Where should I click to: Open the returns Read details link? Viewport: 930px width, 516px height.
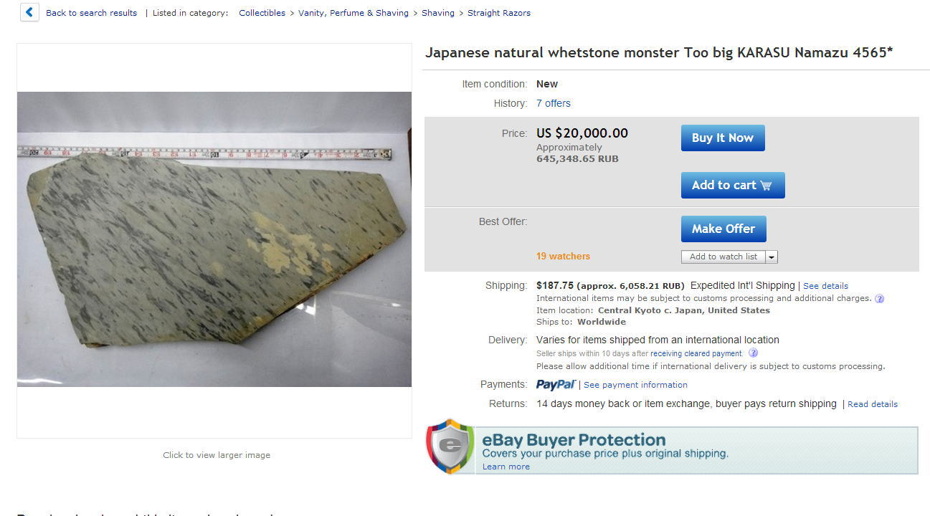click(x=873, y=404)
